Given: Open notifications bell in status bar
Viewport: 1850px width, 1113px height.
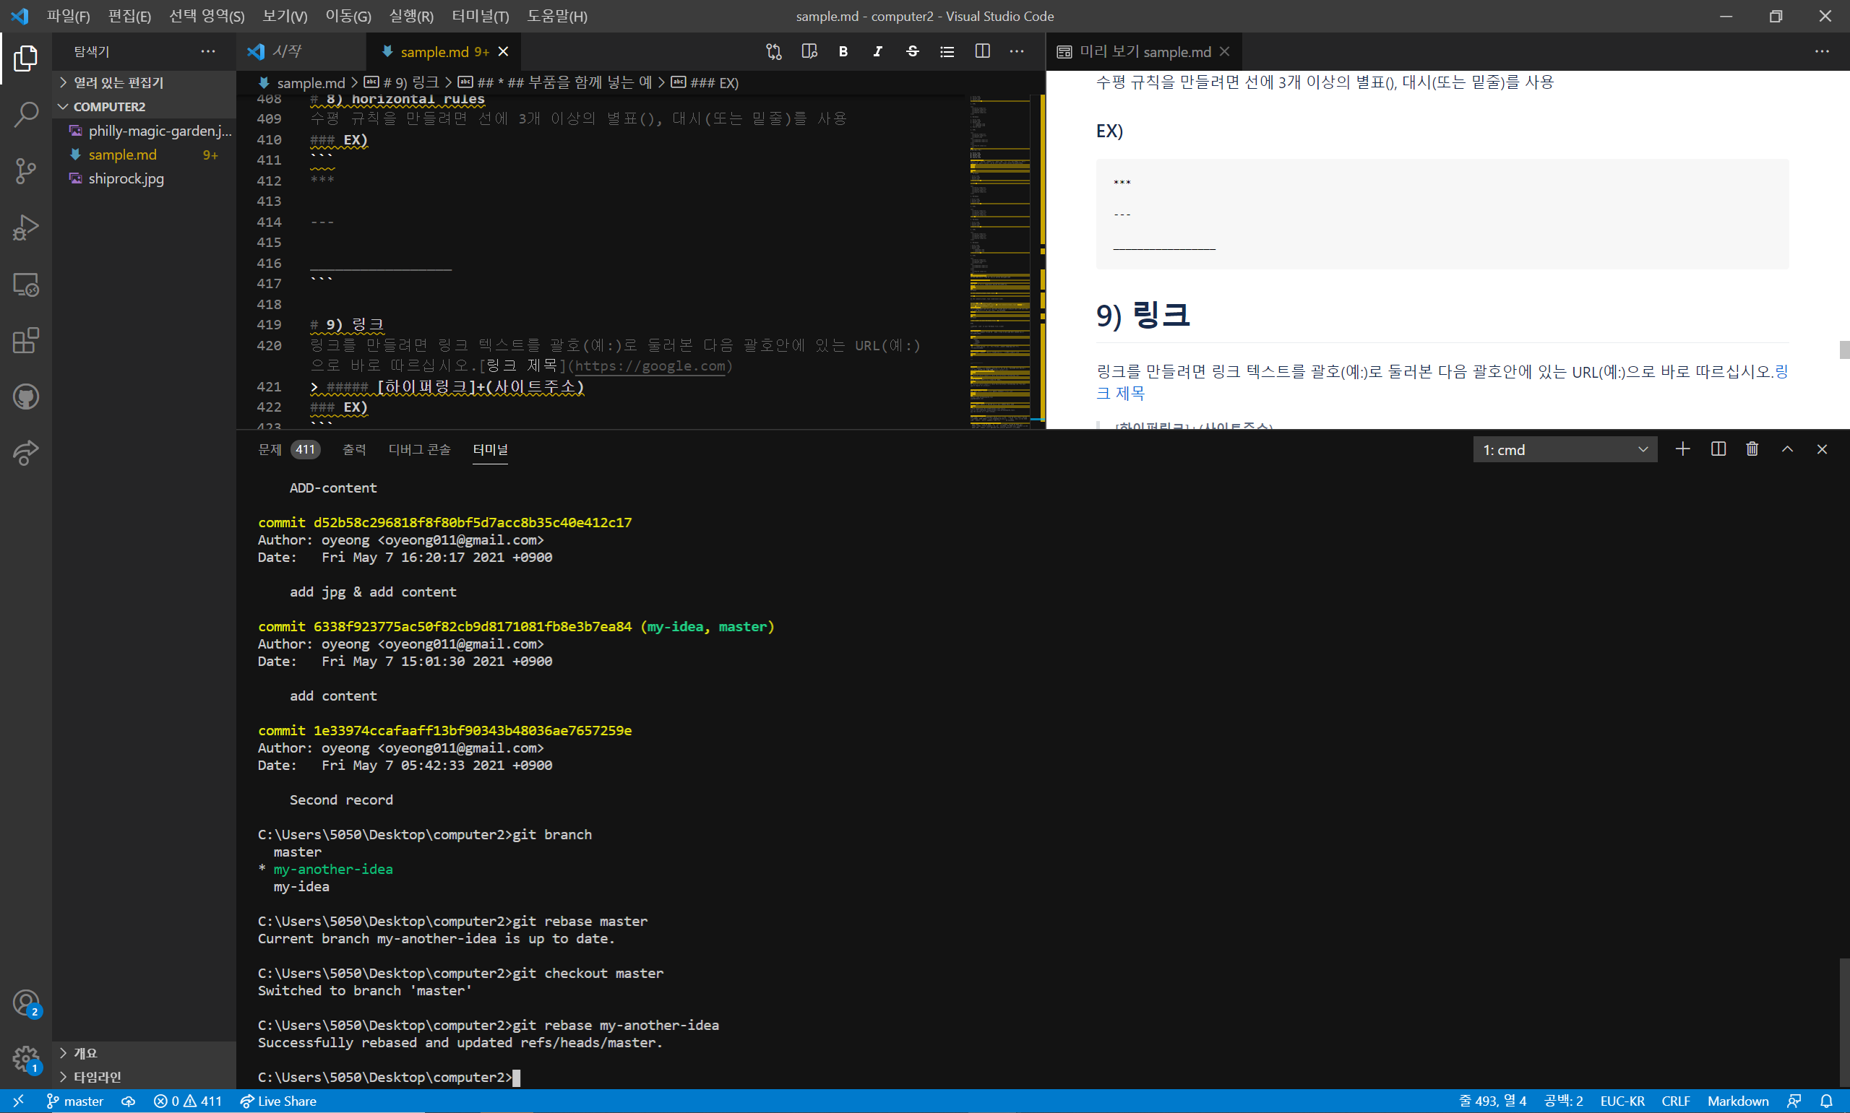Looking at the screenshot, I should [1826, 1101].
